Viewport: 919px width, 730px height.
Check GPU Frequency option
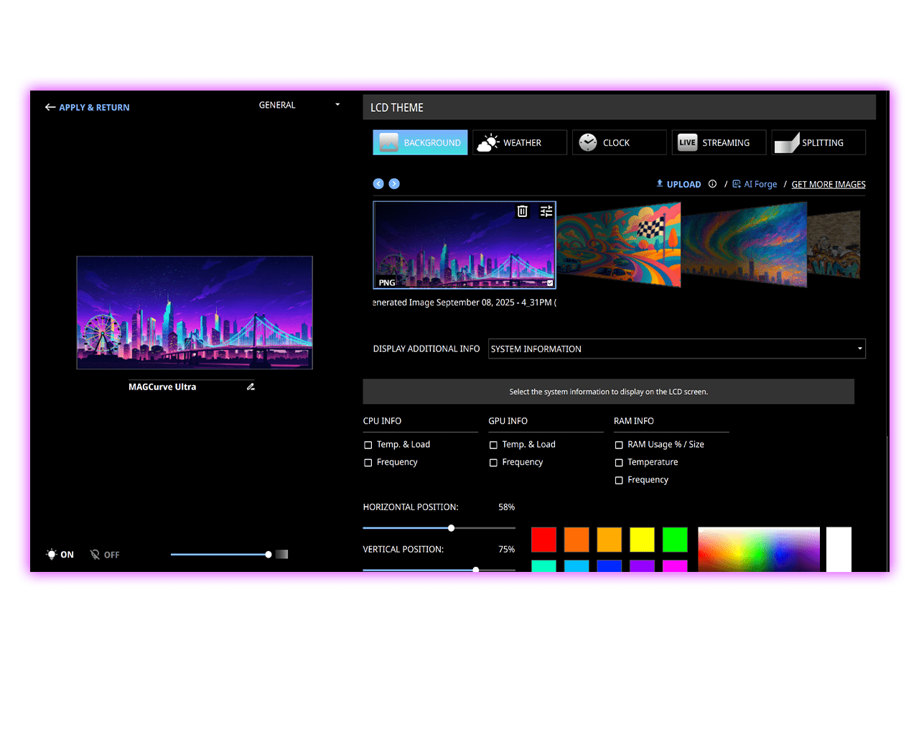pos(493,463)
